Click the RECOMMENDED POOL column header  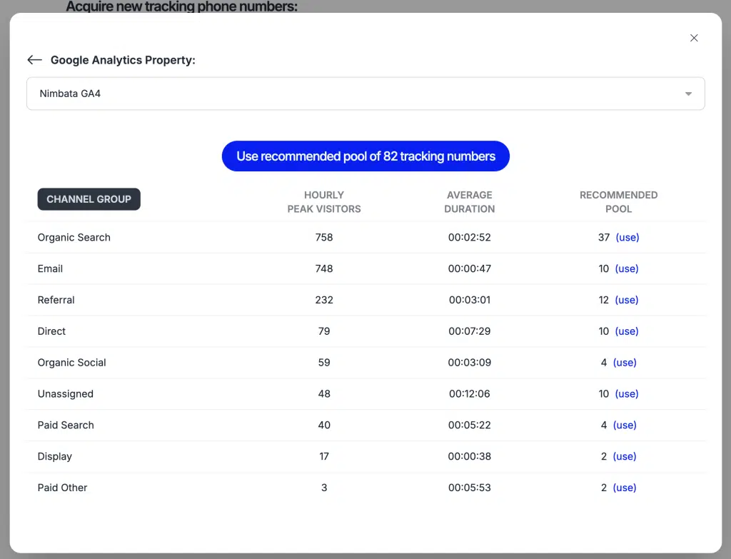pos(619,202)
